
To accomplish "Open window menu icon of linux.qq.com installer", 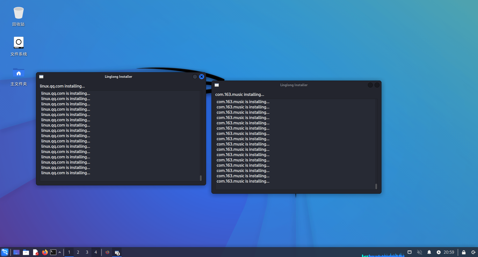I will (41, 77).
